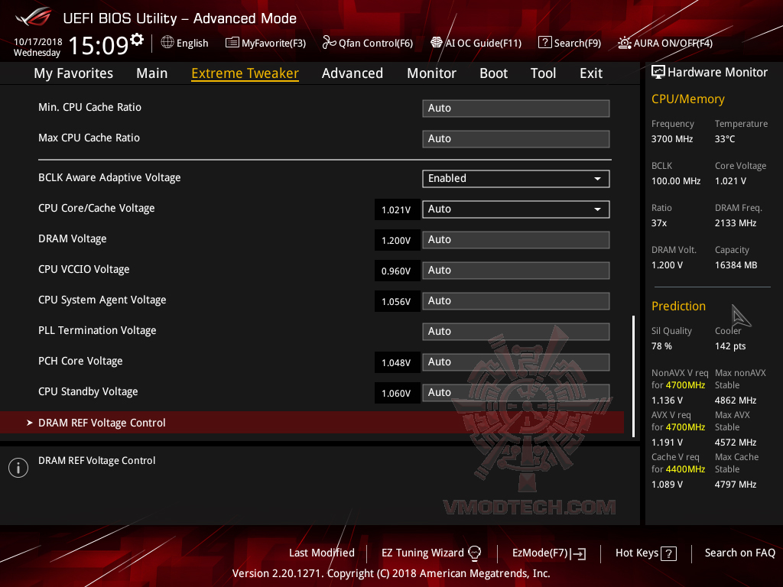
Task: Click the BCLK Aware Adaptive Voltage label
Action: (109, 177)
